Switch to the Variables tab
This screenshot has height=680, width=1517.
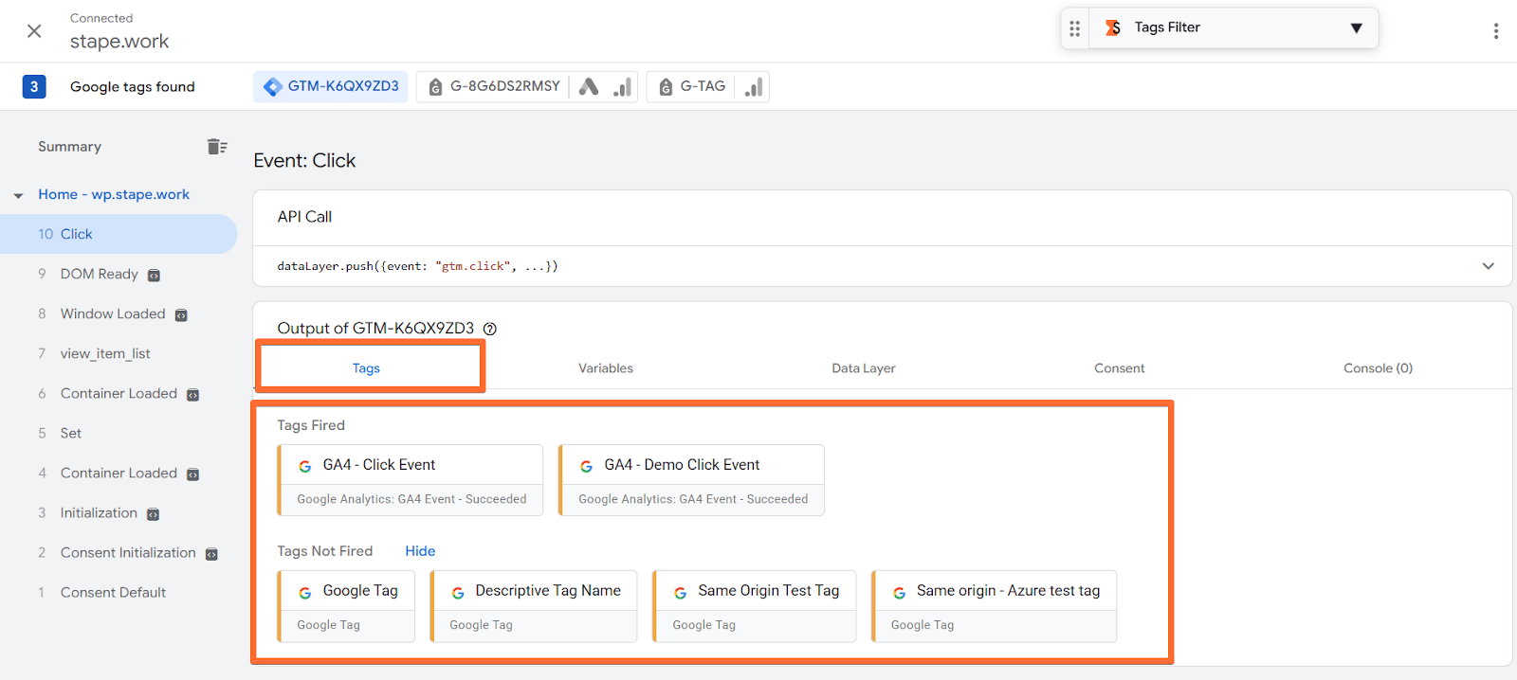(x=606, y=368)
